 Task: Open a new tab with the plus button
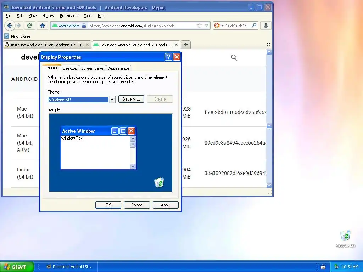186,45
